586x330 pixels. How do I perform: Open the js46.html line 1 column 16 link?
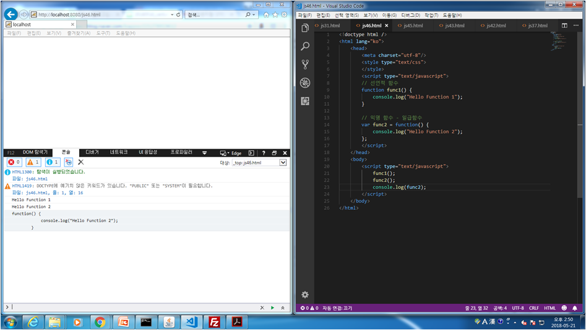pos(54,193)
